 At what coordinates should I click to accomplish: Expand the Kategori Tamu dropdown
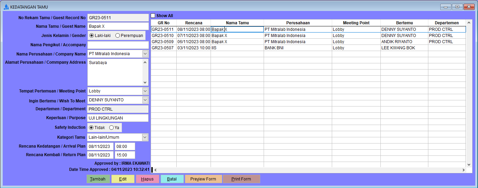145,137
